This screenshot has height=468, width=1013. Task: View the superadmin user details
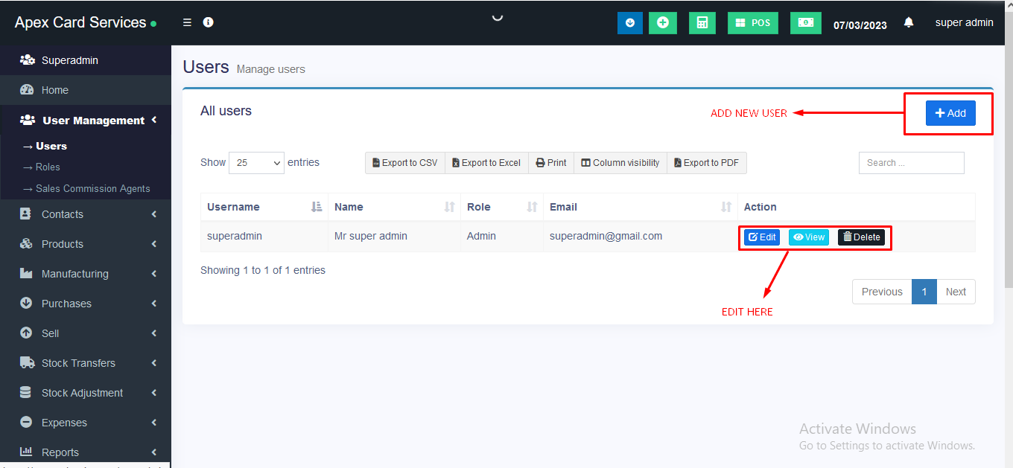809,237
